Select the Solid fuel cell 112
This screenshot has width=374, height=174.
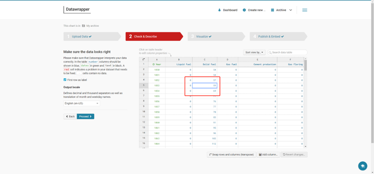tap(205, 144)
